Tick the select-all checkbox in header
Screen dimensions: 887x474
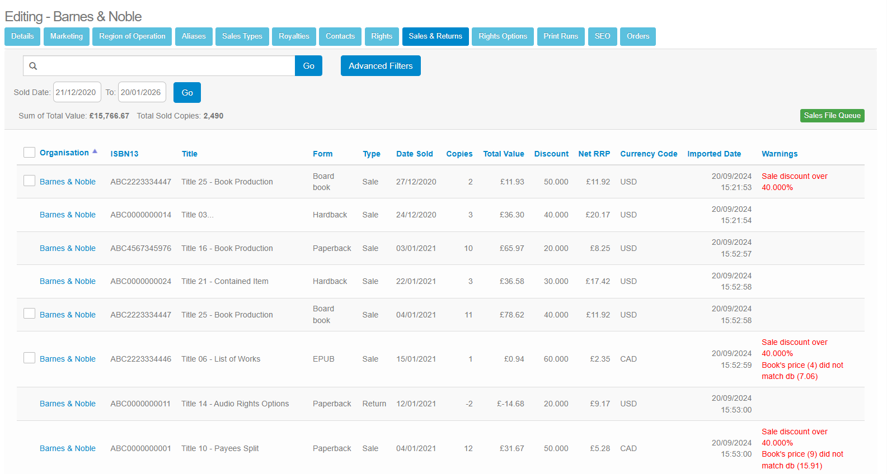(x=30, y=153)
